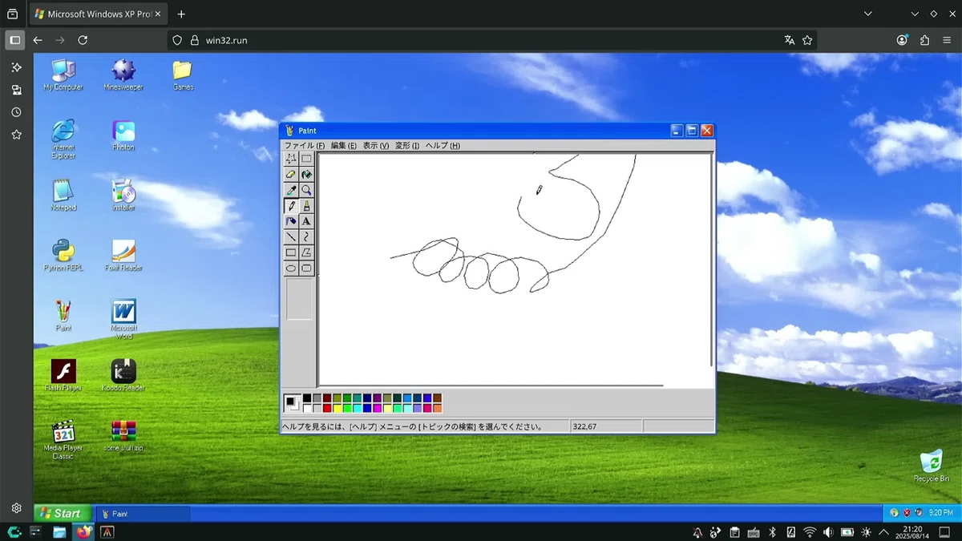Open the browser hamburger menu
The width and height of the screenshot is (962, 541).
point(947,40)
